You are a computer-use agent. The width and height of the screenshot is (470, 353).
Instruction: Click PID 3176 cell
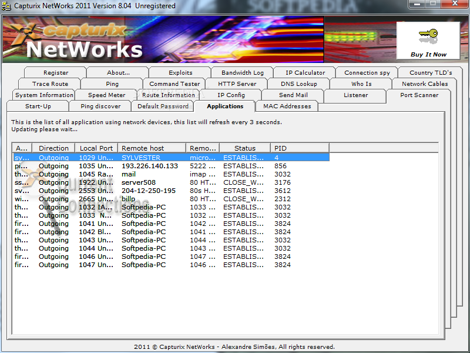[283, 182]
